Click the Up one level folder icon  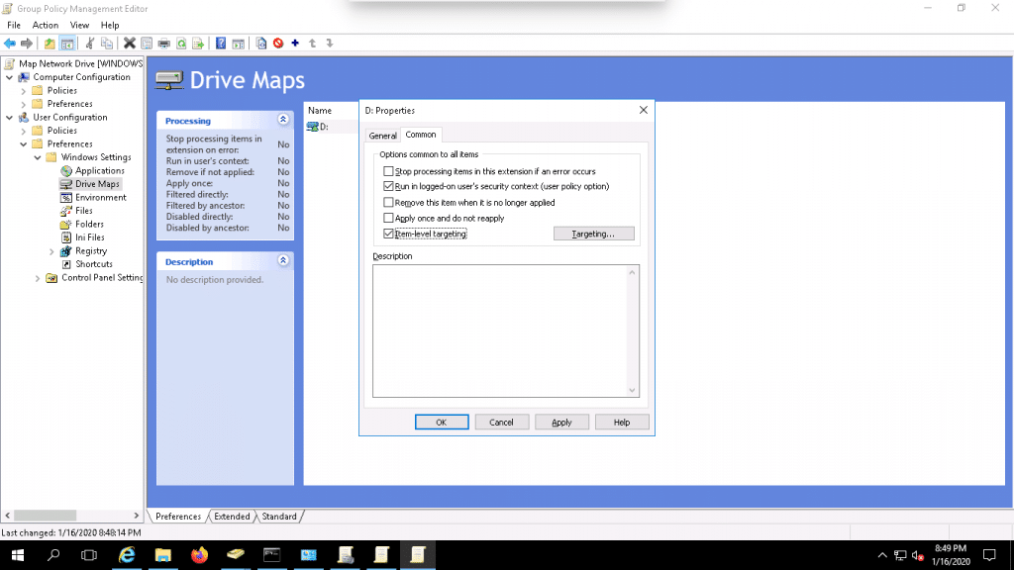(x=50, y=44)
